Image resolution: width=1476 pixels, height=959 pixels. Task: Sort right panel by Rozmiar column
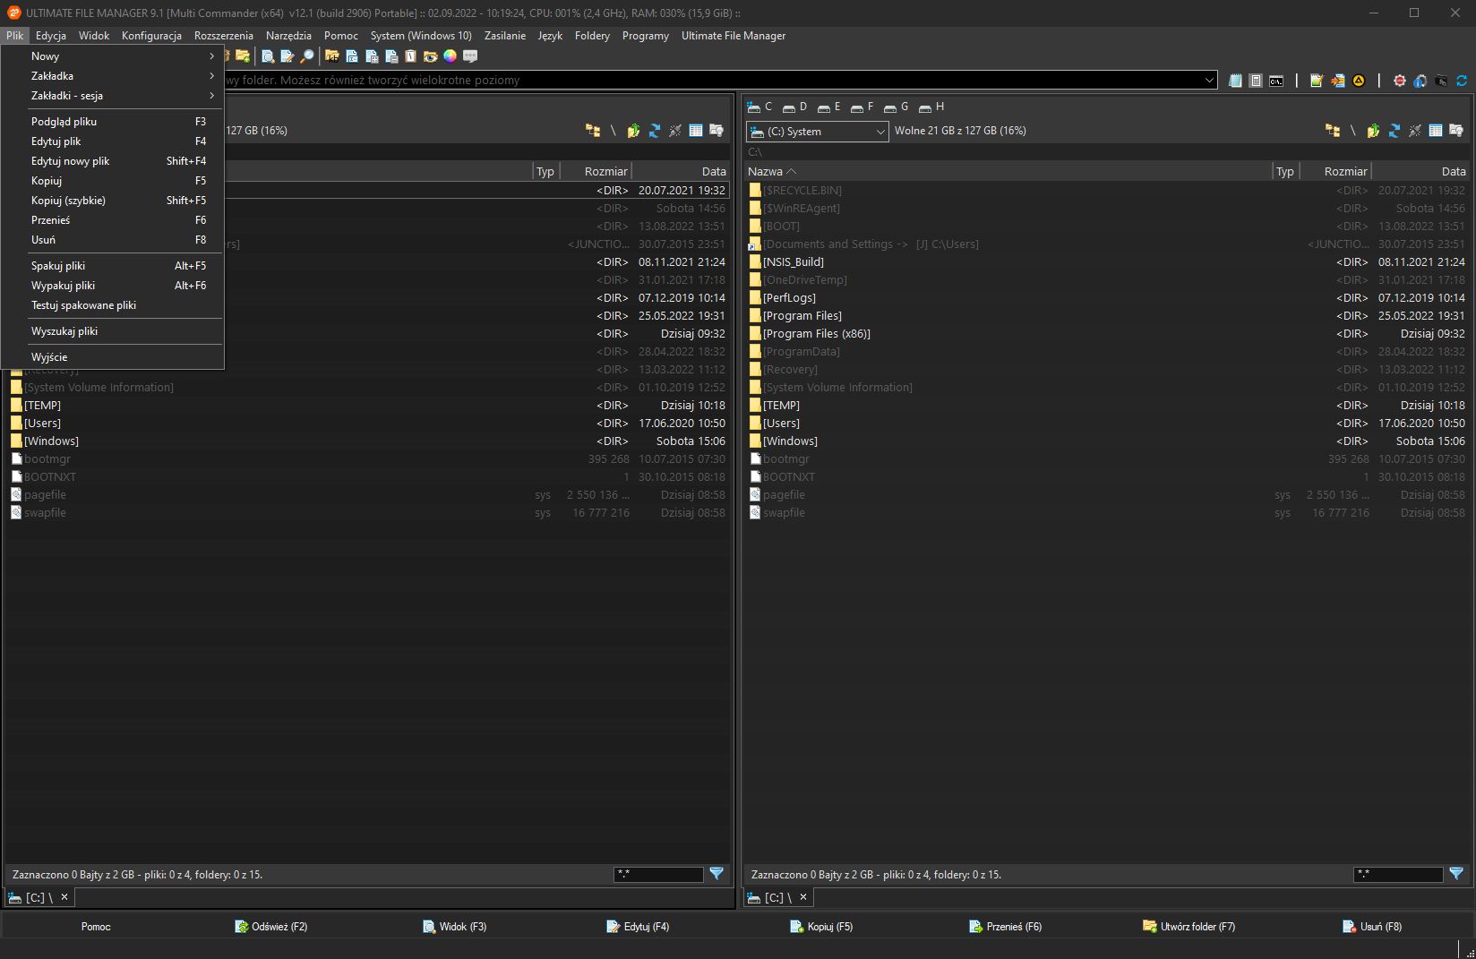1334,171
